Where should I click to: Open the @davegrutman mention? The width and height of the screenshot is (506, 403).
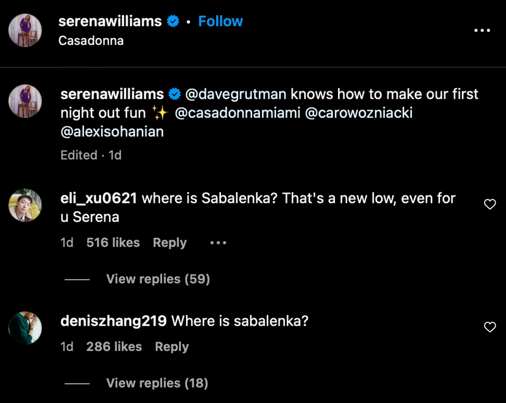point(236,94)
